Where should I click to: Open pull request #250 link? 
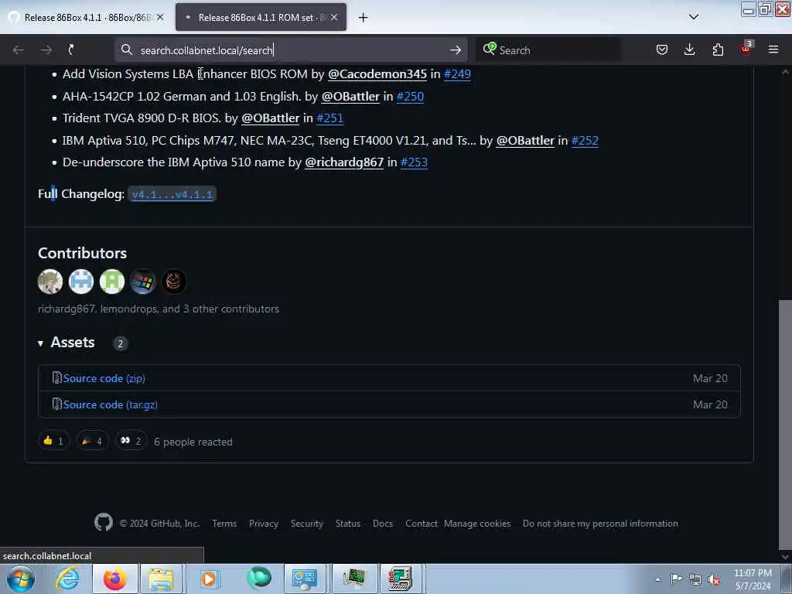pyautogui.click(x=410, y=96)
